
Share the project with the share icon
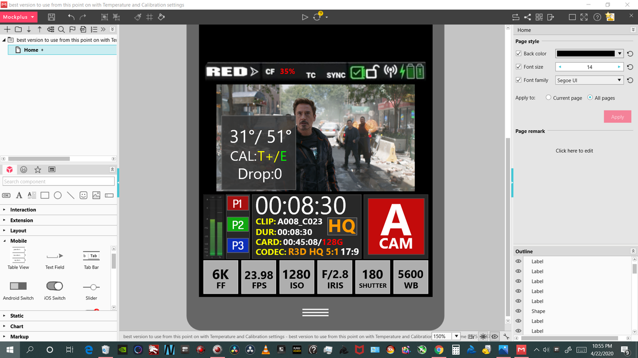pos(527,17)
